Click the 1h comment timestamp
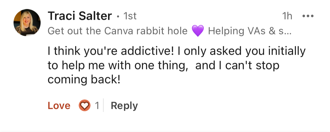The image size is (330, 132). coord(287,16)
